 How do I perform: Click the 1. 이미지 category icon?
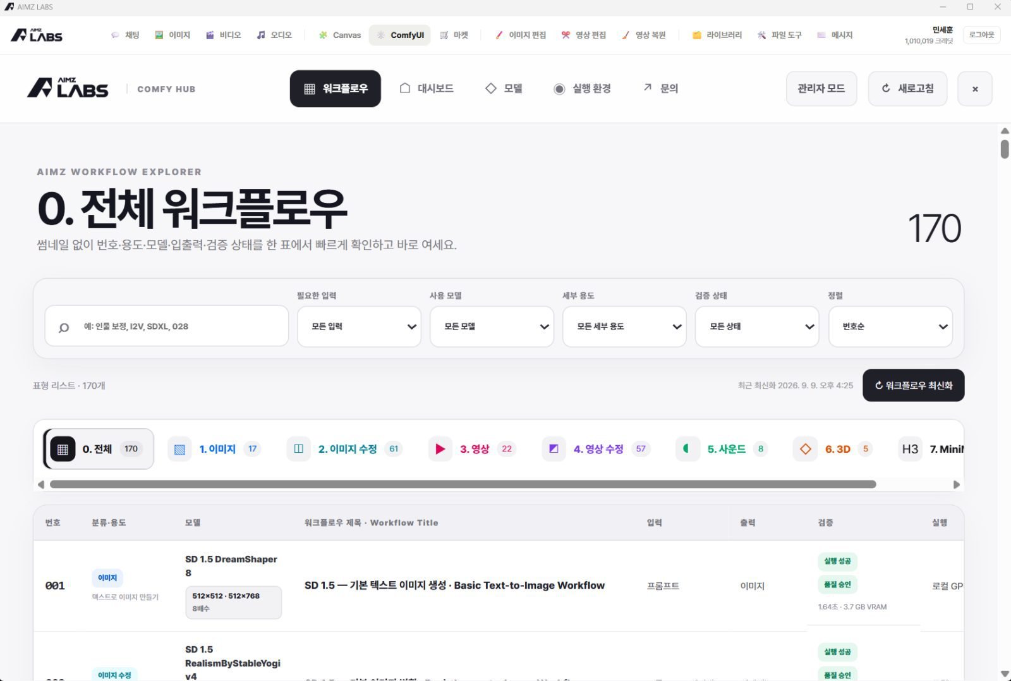tap(180, 450)
